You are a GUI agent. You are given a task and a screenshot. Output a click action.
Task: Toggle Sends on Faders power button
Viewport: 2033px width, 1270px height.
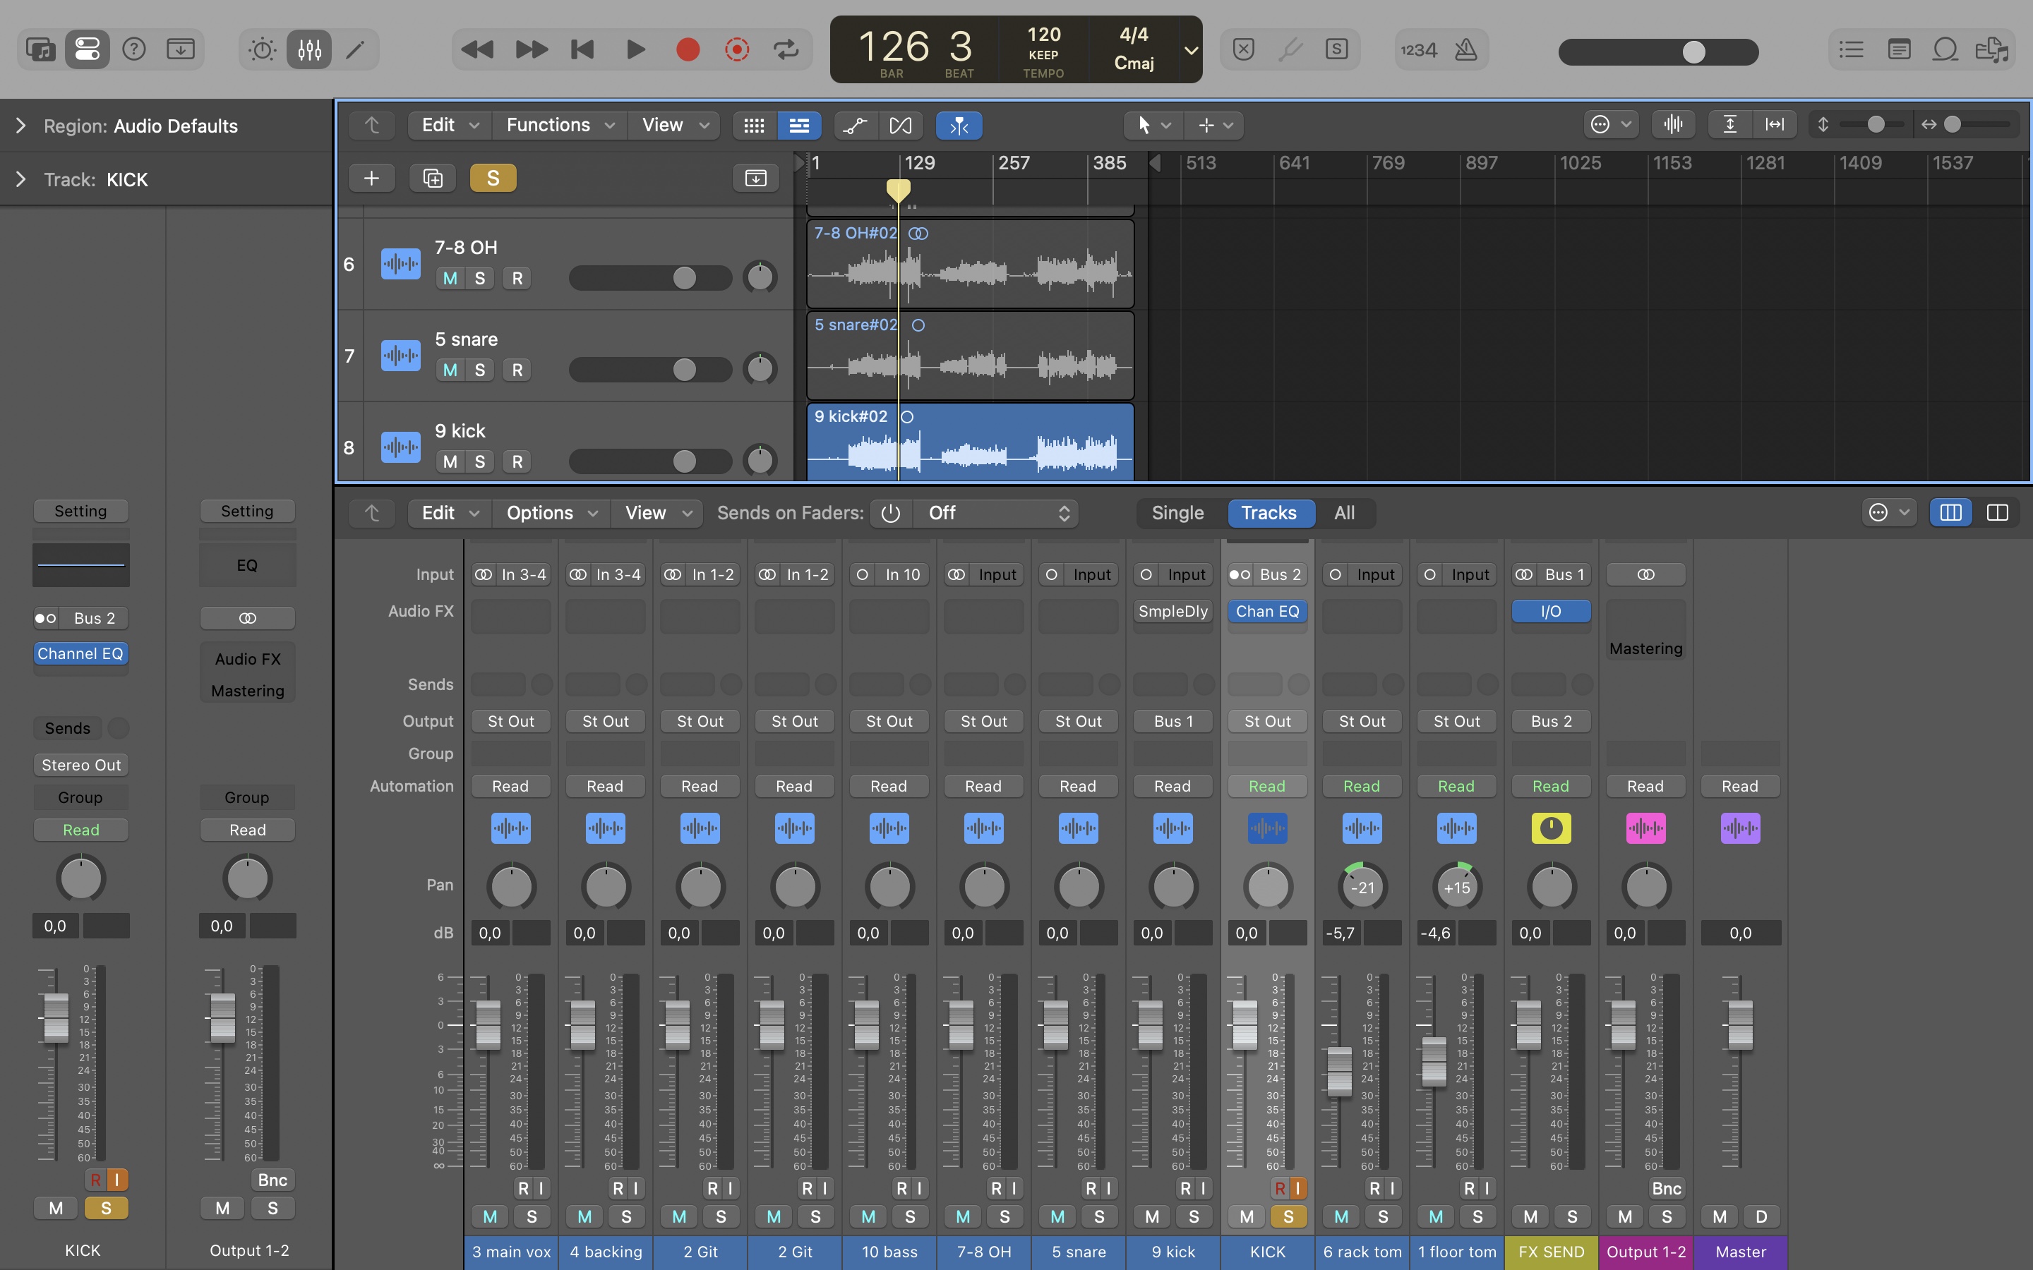[890, 513]
